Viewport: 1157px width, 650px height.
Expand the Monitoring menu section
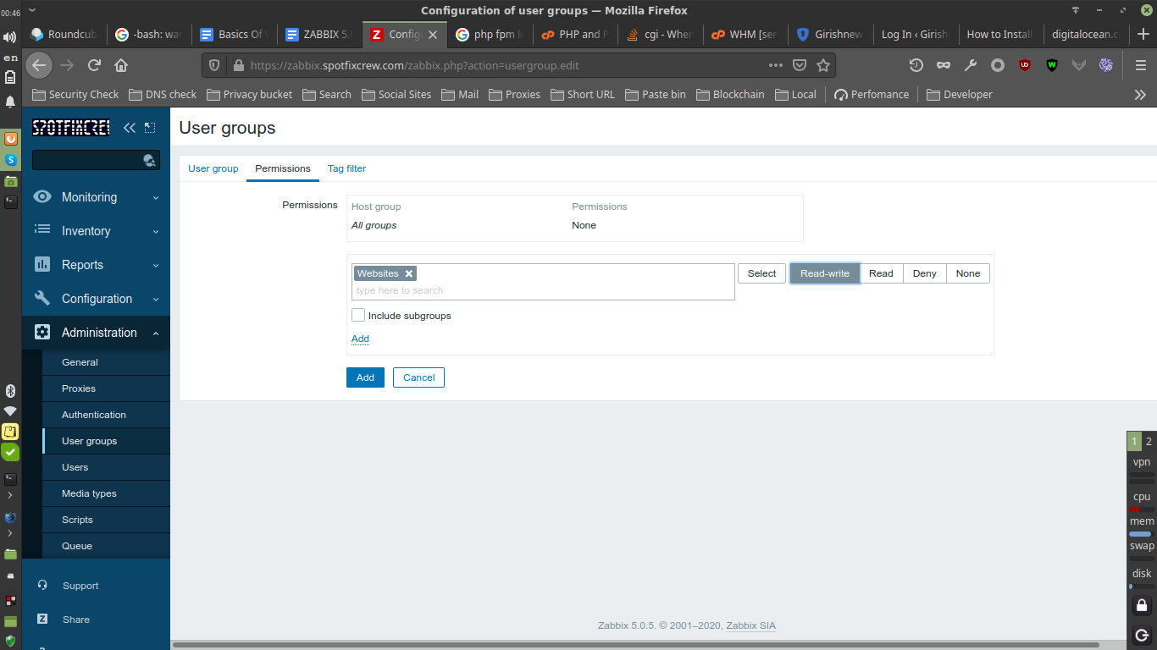pyautogui.click(x=96, y=197)
